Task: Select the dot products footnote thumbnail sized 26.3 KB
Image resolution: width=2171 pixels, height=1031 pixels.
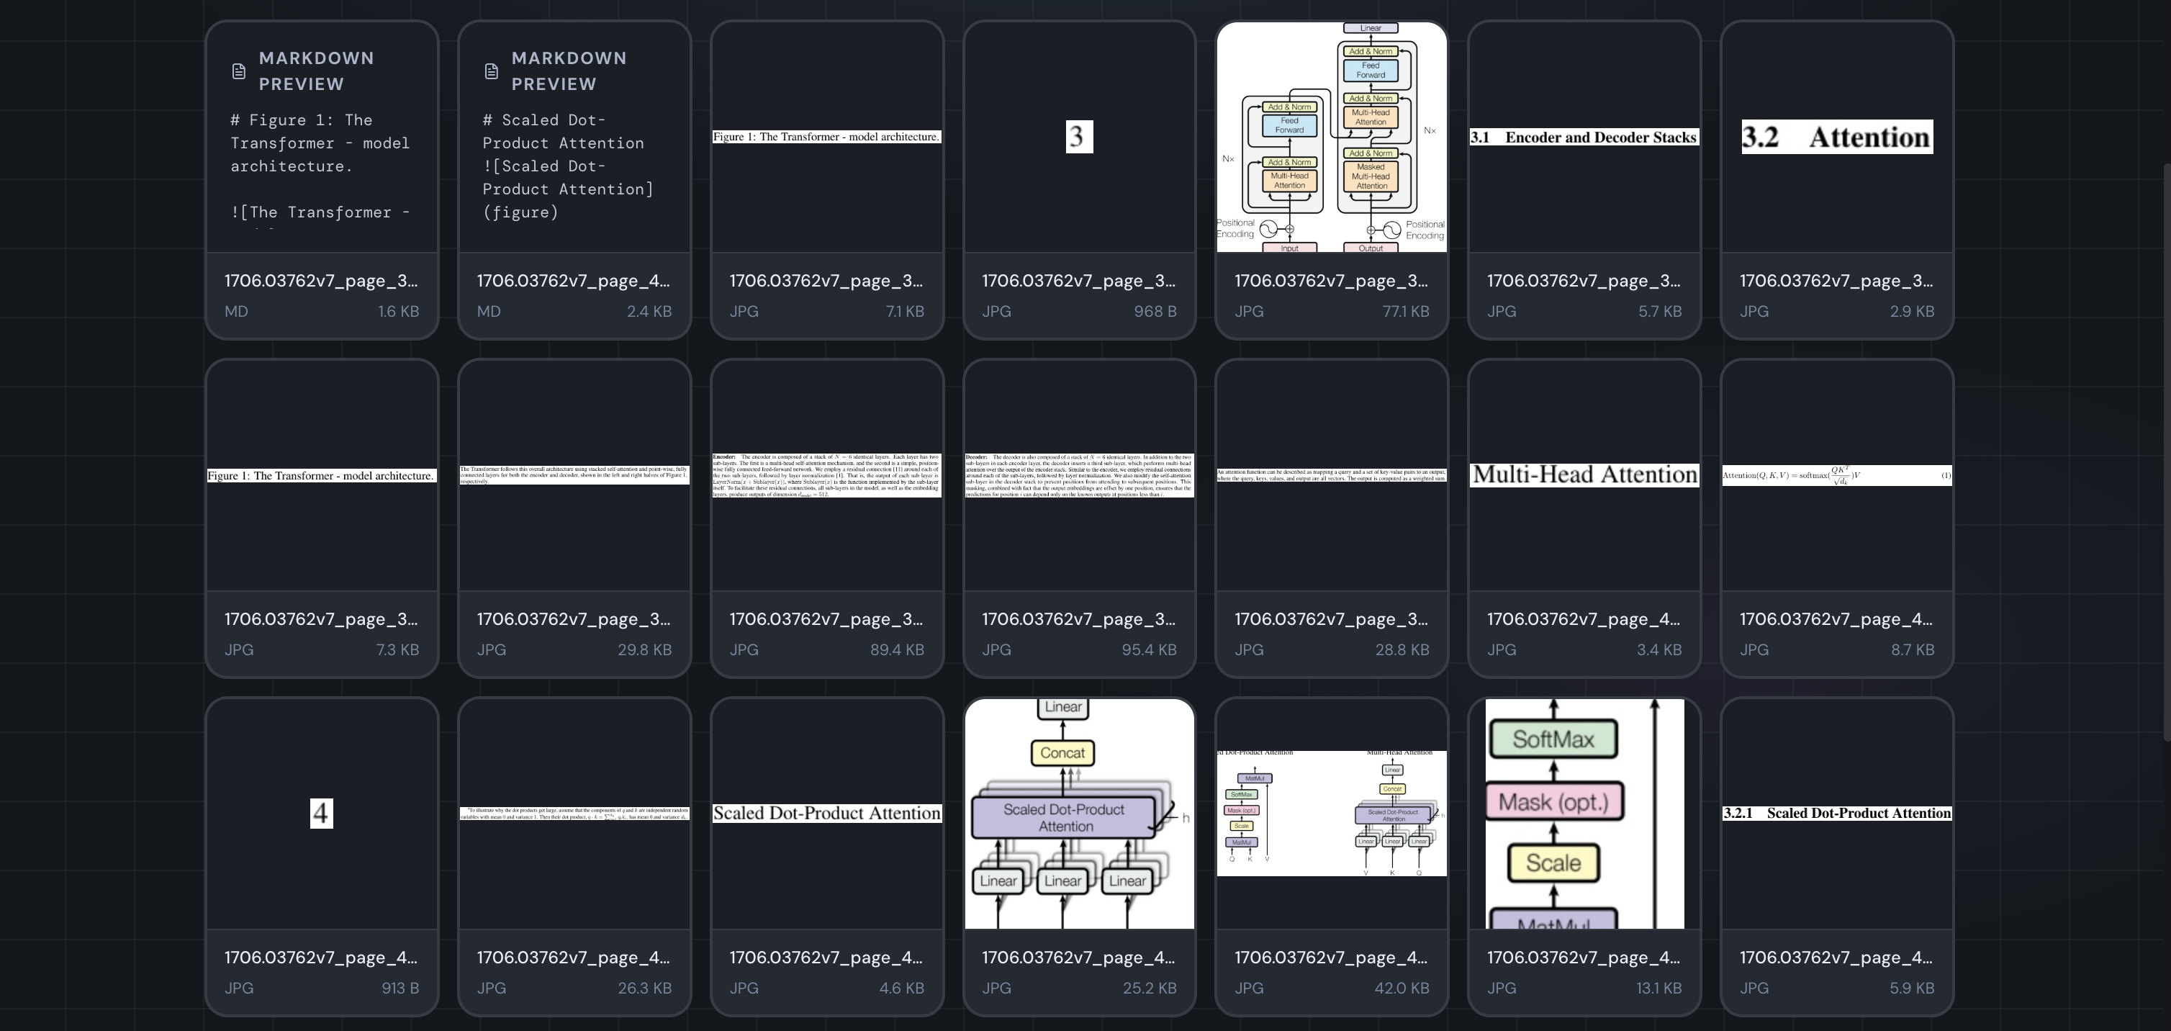Action: click(574, 814)
